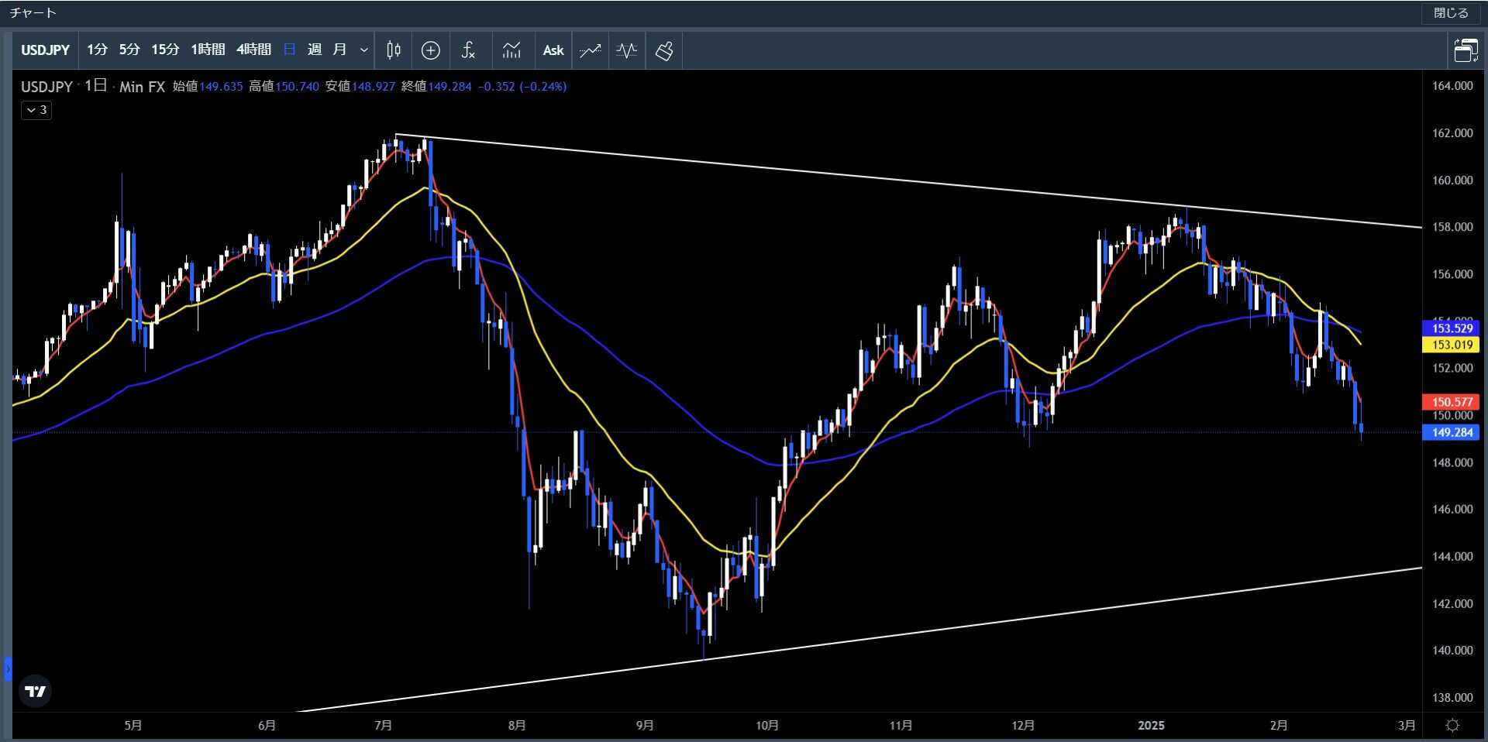Click the 150.577 red price label
The height and width of the screenshot is (742, 1488).
coord(1452,402)
